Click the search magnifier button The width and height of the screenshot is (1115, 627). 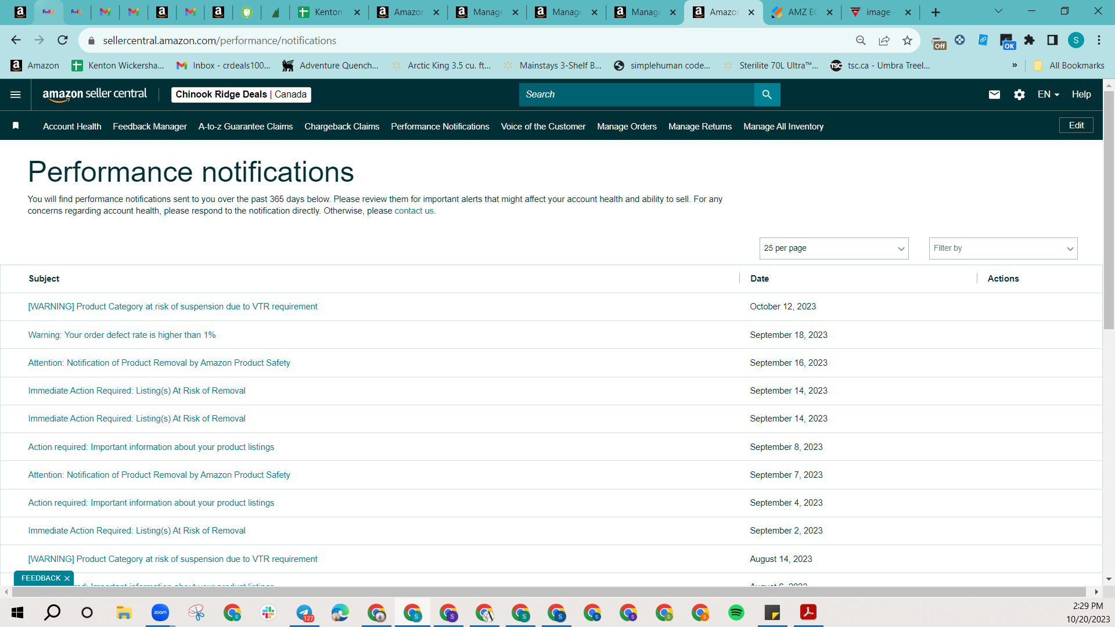[x=767, y=95]
